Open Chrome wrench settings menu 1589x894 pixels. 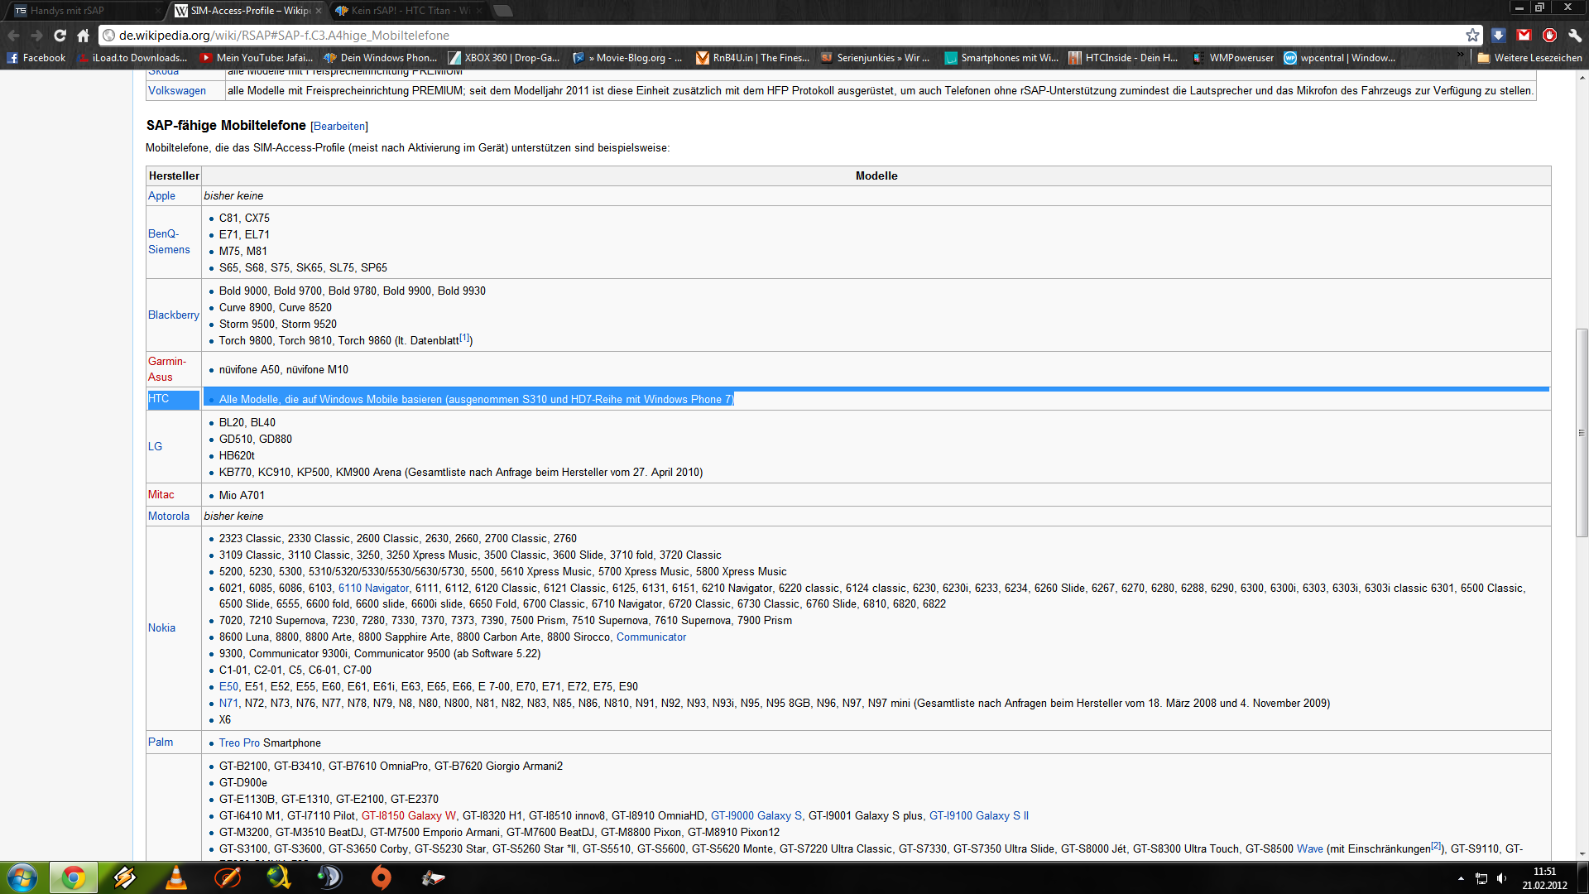tap(1575, 36)
